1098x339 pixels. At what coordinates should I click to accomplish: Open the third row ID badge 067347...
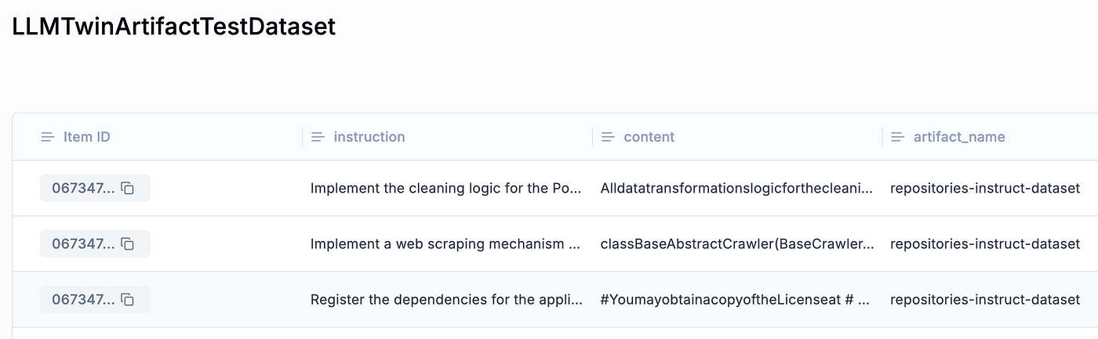pyautogui.click(x=95, y=299)
